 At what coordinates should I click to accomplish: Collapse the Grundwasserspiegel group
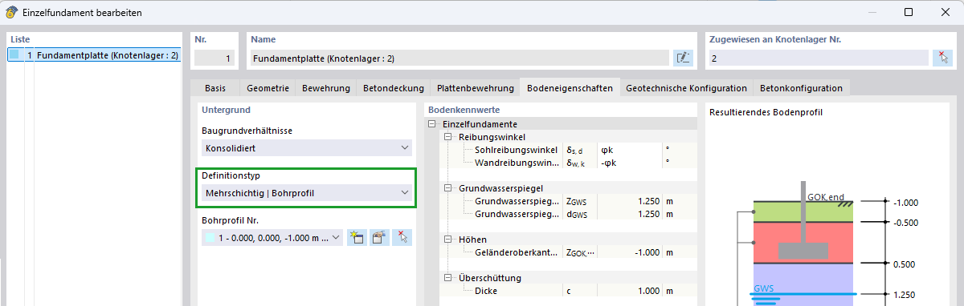pos(447,188)
